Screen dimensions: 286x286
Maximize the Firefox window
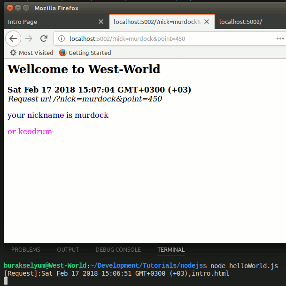coord(26,8)
